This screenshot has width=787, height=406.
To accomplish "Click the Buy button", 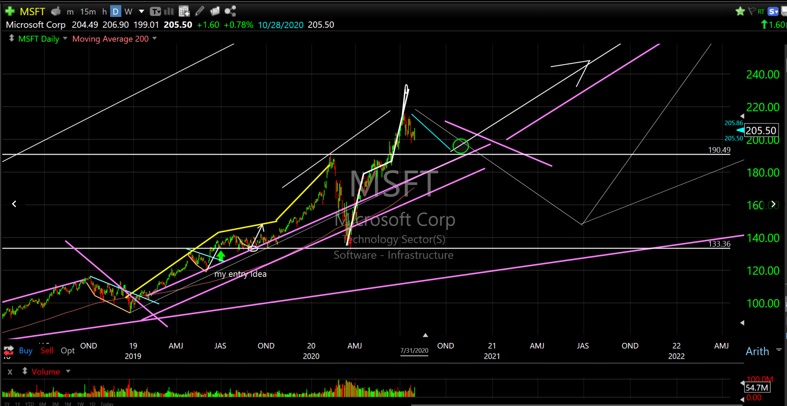I will [25, 350].
